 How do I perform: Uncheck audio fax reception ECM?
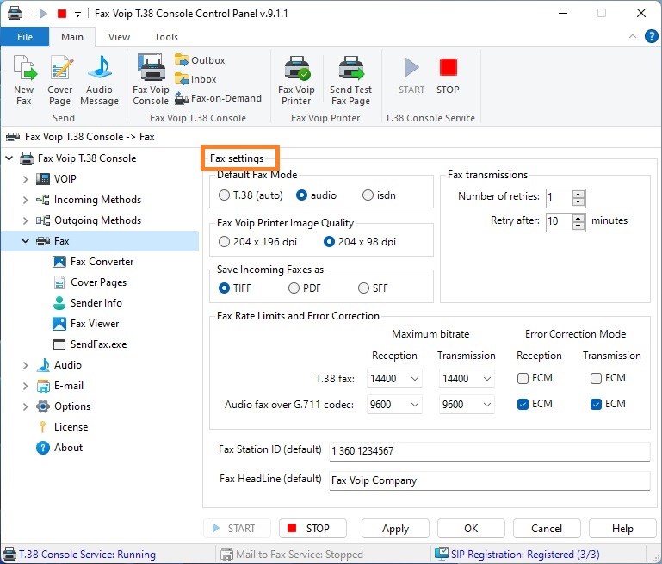523,405
